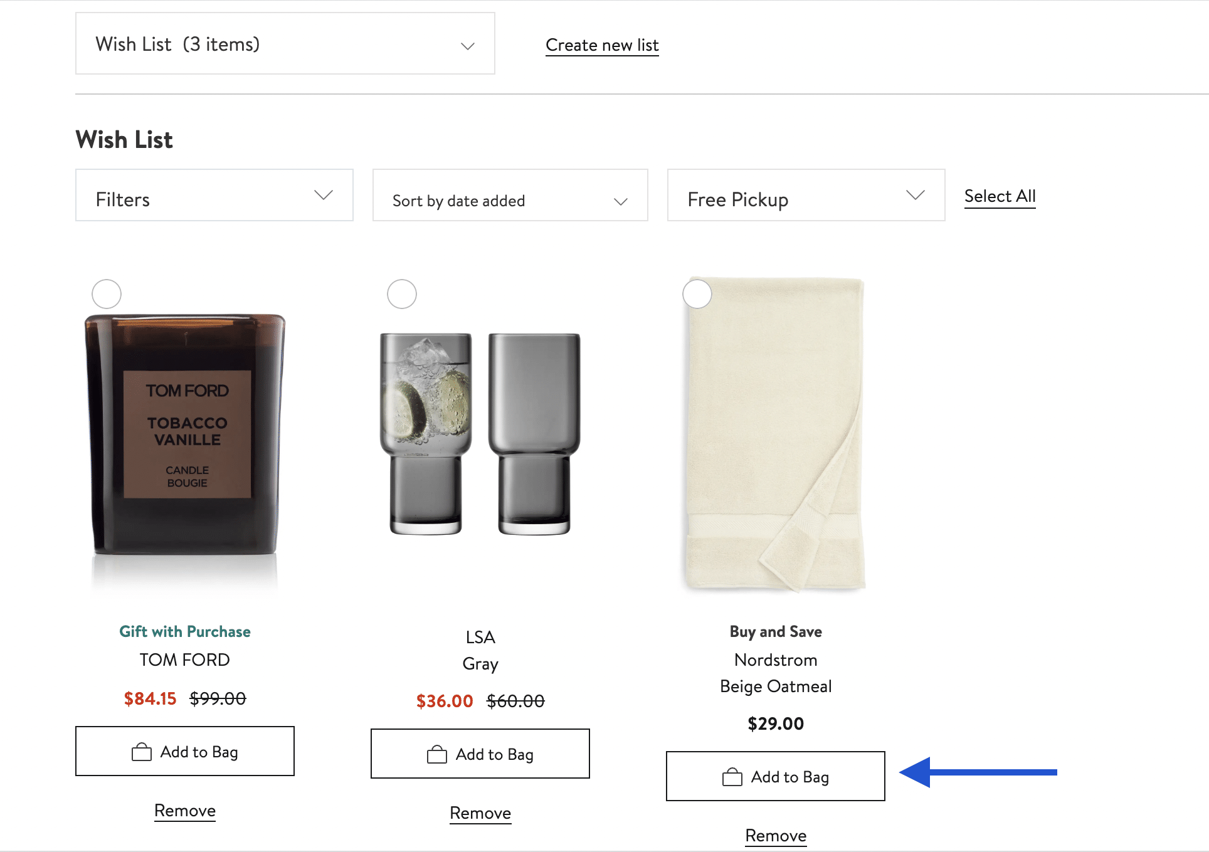Image resolution: width=1209 pixels, height=852 pixels.
Task: Click the Sort by date added chevron
Action: tap(621, 201)
